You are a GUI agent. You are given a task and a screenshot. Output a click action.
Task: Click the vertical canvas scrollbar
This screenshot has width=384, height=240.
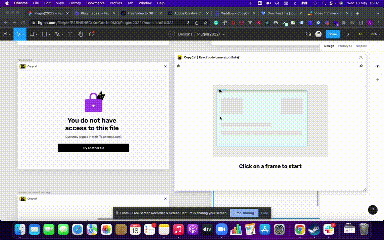[318, 198]
